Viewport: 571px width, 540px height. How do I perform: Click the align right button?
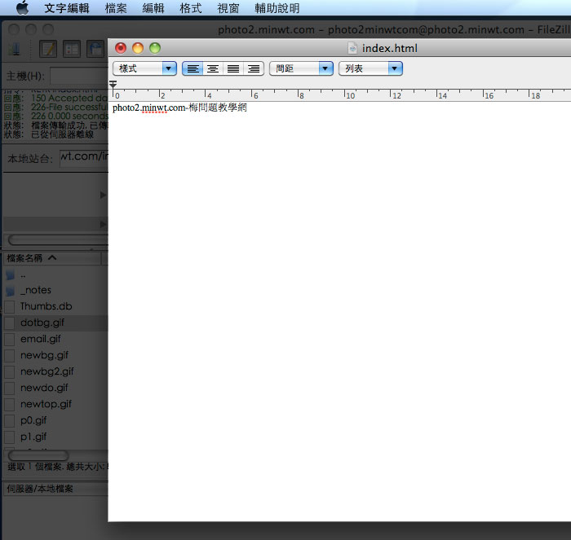coord(254,68)
